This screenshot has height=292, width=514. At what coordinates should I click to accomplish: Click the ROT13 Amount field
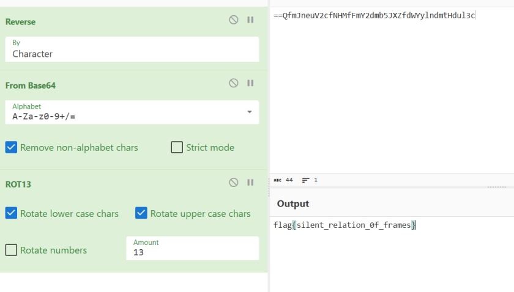click(x=192, y=248)
